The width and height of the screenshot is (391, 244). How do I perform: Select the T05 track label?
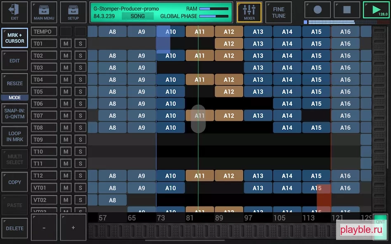pos(44,91)
